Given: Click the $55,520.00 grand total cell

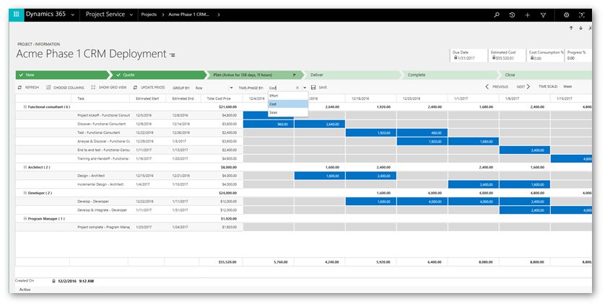Looking at the screenshot, I should 222,262.
